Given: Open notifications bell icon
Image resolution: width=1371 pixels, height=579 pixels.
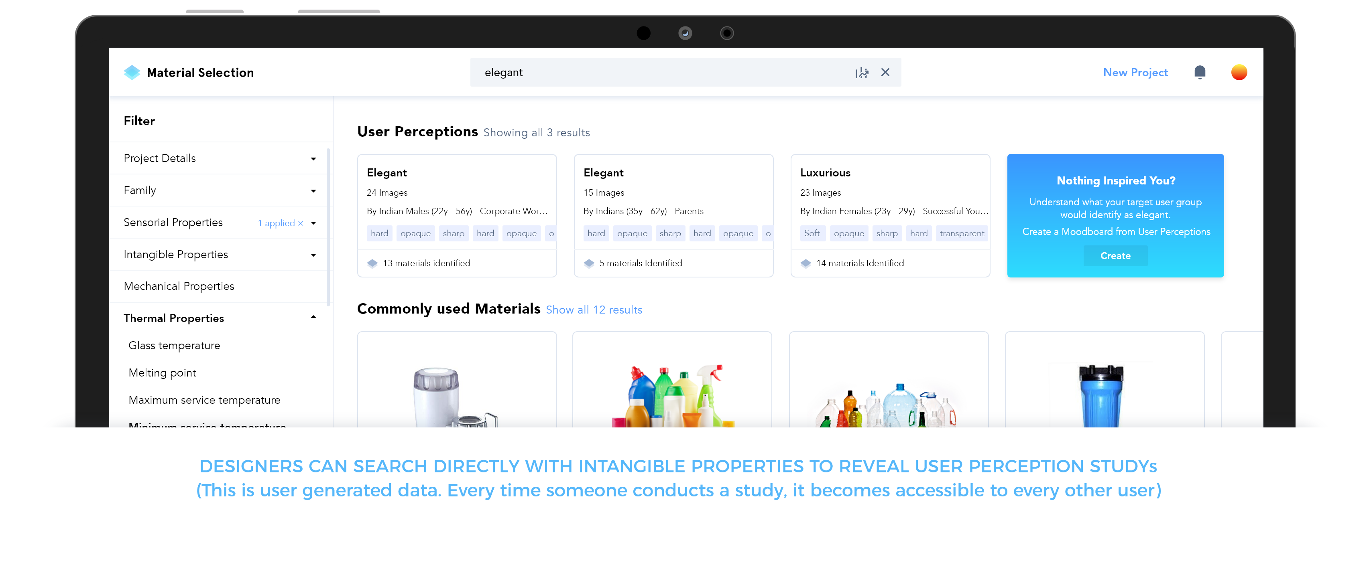Looking at the screenshot, I should (x=1199, y=72).
